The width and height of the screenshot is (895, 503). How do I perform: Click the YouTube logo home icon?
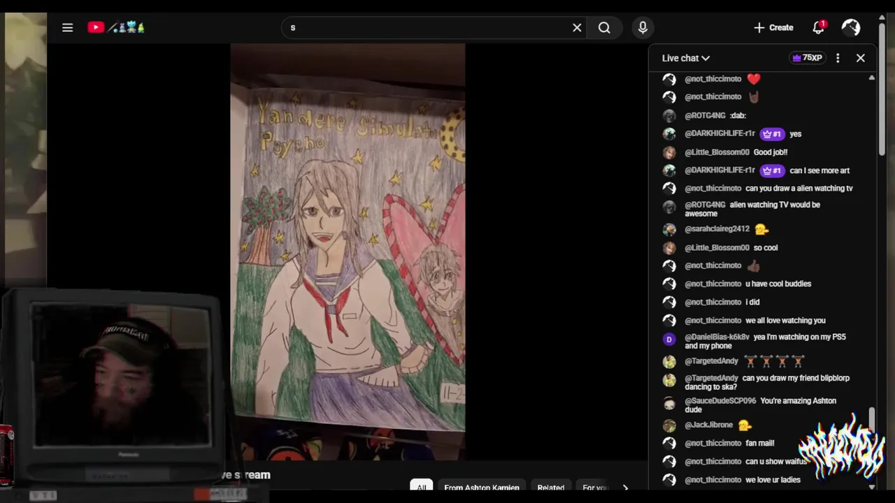(x=96, y=27)
